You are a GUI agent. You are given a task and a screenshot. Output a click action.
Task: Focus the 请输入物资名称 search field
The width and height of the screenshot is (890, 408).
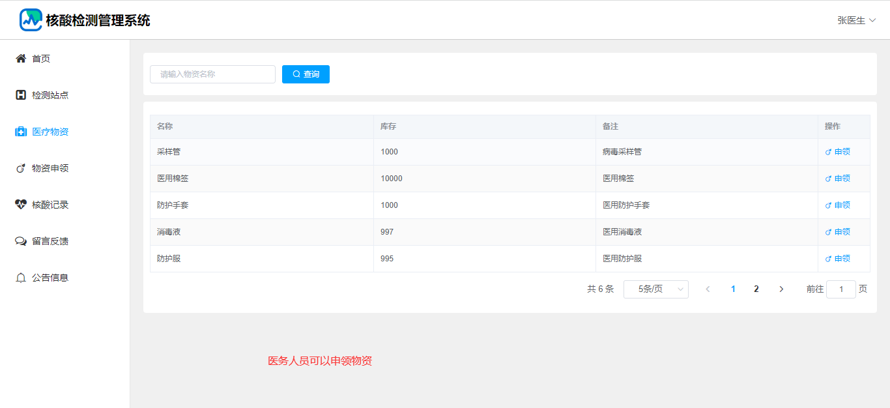pyautogui.click(x=212, y=74)
